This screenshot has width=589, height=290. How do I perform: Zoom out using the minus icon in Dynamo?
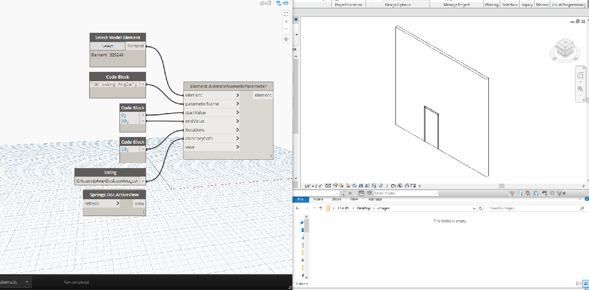(286, 29)
